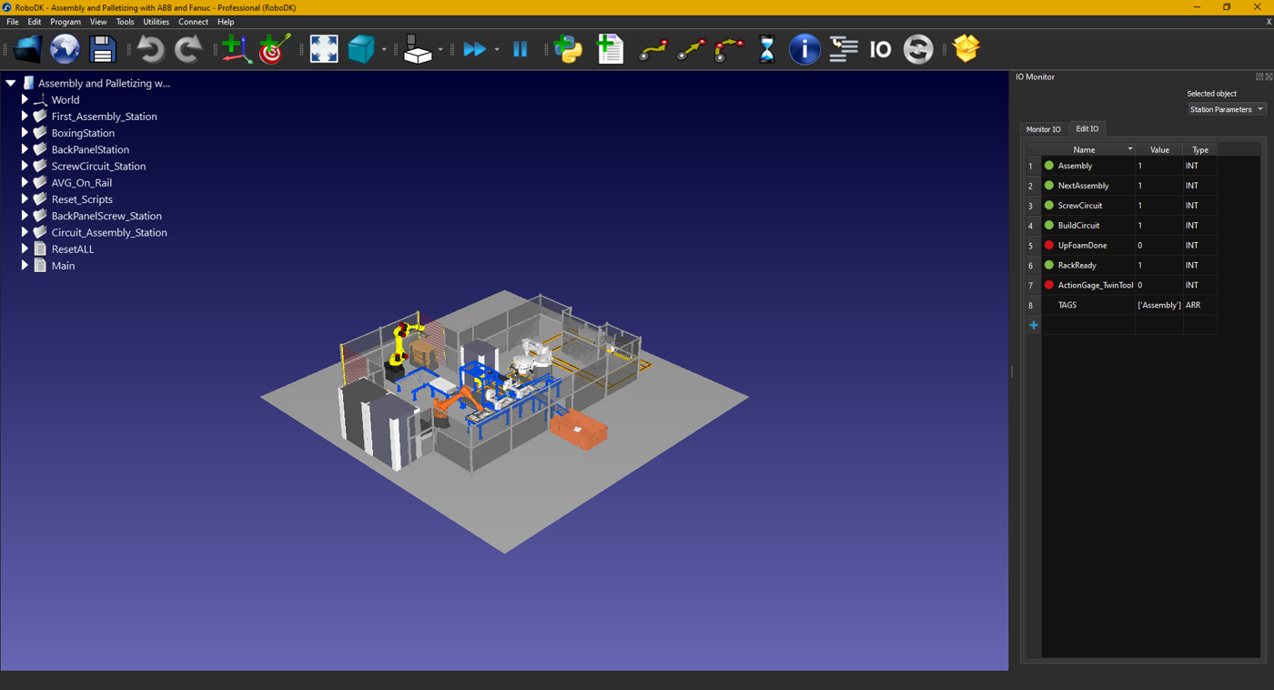Screen dimensions: 1274x690
Task: Expand BoxingStation node
Action: tap(25, 133)
